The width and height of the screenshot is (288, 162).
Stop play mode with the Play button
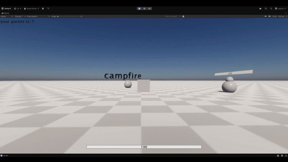(139, 8)
